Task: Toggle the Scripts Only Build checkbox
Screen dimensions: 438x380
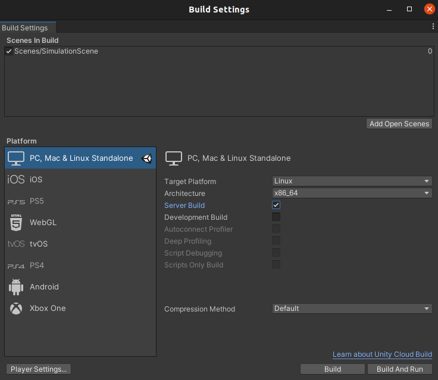Action: tap(276, 264)
